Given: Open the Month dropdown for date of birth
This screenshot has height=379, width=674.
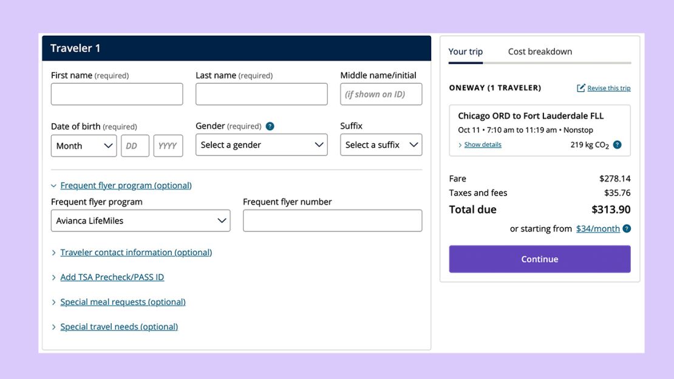Looking at the screenshot, I should [84, 146].
